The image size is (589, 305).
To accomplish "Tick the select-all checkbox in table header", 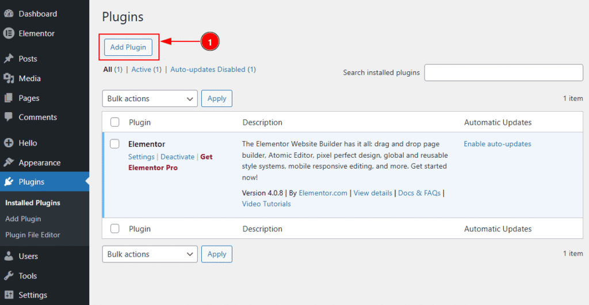I will point(114,122).
